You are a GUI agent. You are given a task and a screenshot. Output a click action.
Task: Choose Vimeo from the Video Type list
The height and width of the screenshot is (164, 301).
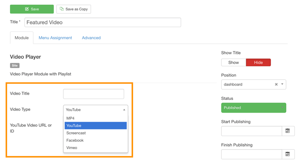tap(96, 148)
